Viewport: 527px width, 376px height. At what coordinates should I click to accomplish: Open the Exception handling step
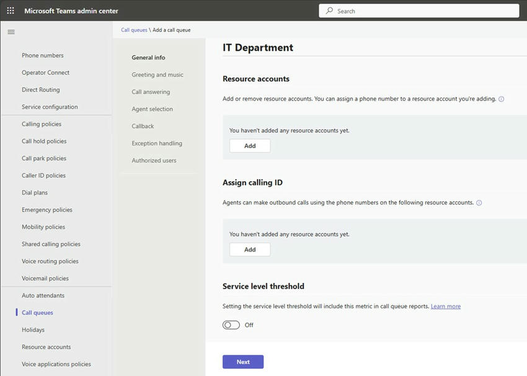tap(157, 143)
